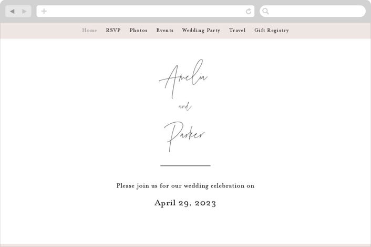Focus the browser address bar field
The image size is (371, 247).
point(146,11)
